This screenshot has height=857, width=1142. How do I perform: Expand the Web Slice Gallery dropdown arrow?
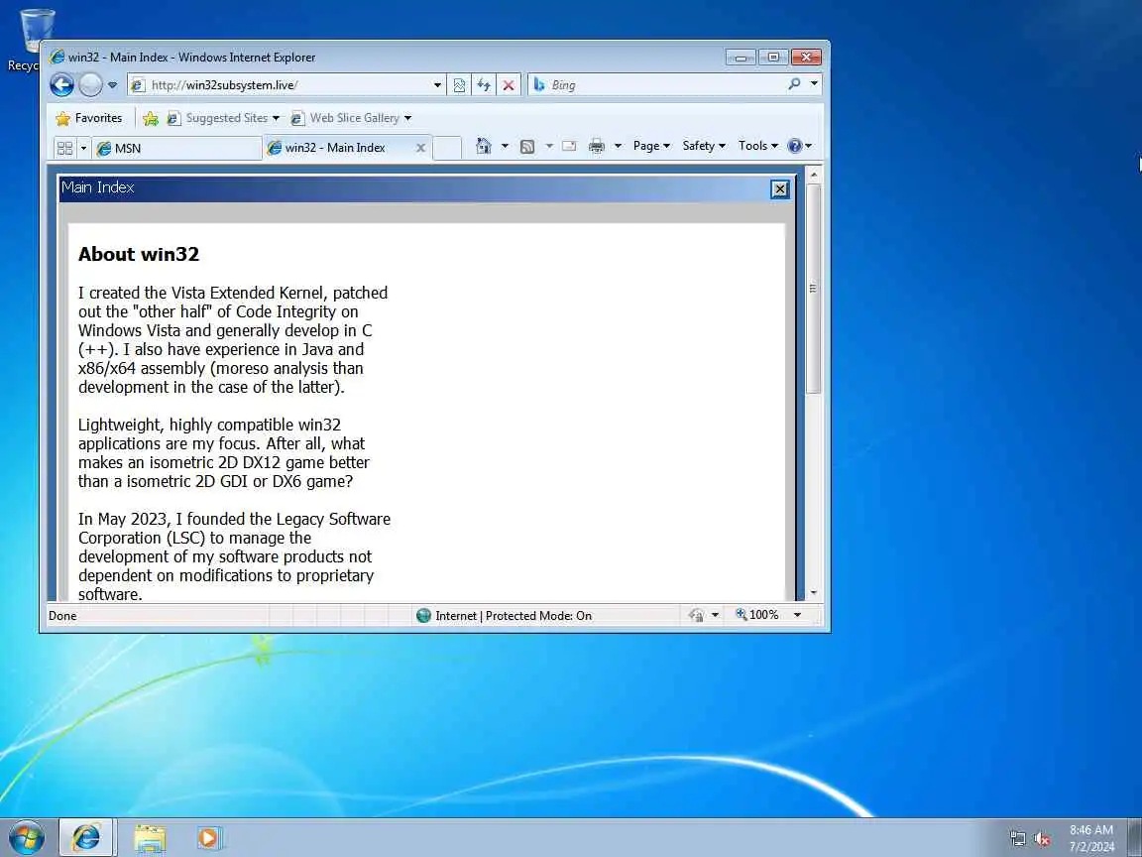tap(407, 118)
